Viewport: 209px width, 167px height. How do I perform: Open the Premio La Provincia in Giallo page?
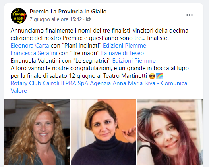(68, 12)
